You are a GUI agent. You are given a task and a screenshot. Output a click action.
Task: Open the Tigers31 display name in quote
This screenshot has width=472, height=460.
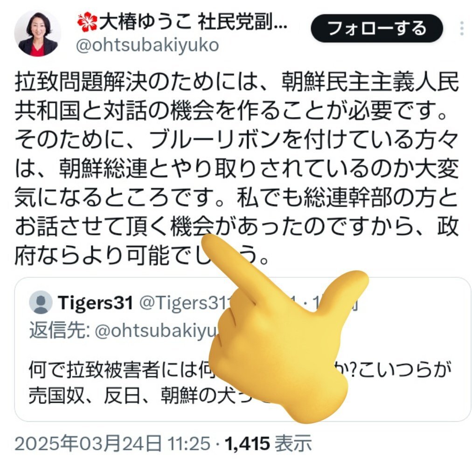[96, 302]
